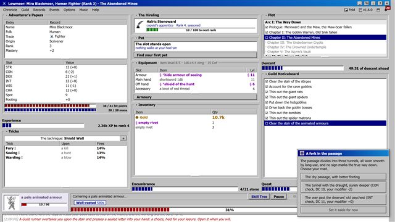
Task: Click 'Find your first pet' button
Action: pyautogui.click(x=195, y=55)
